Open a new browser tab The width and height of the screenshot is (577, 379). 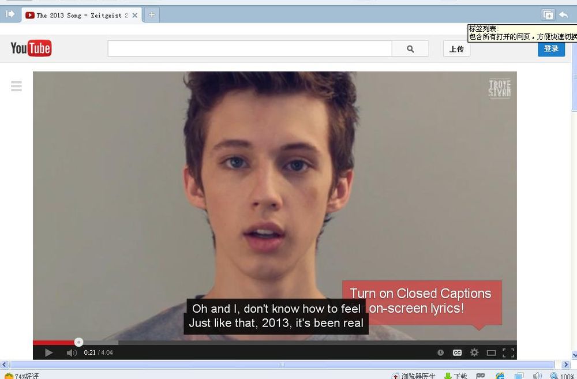[x=152, y=15]
